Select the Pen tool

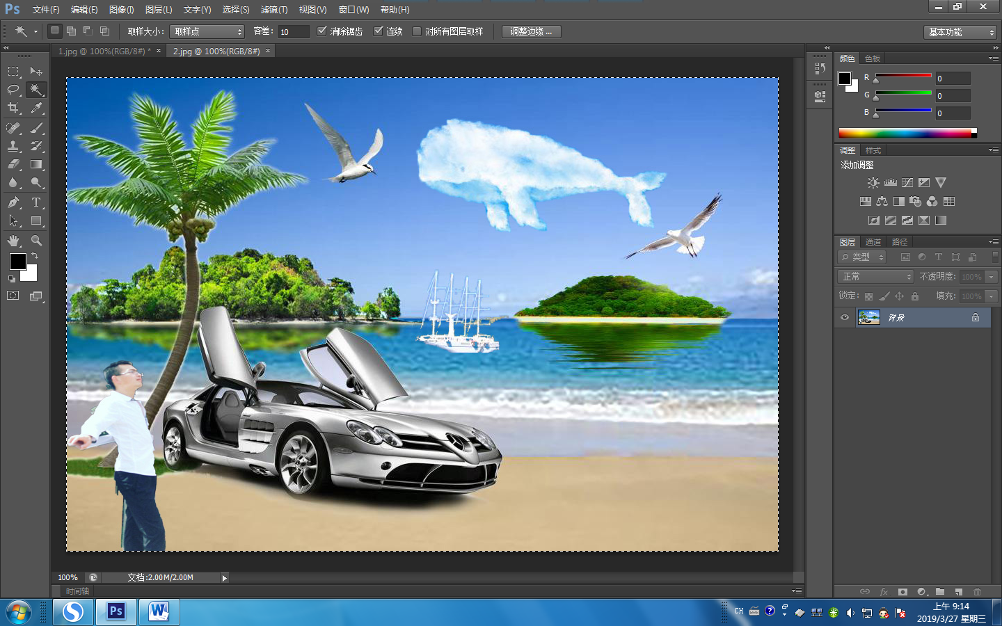click(13, 202)
